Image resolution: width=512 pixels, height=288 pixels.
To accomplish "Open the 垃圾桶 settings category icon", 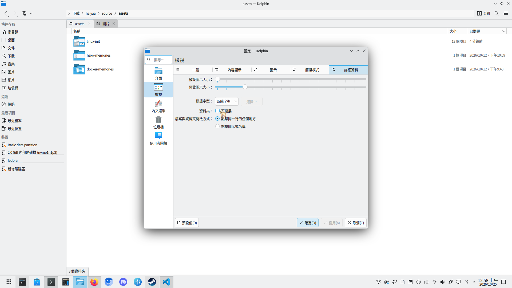I will coord(158,119).
